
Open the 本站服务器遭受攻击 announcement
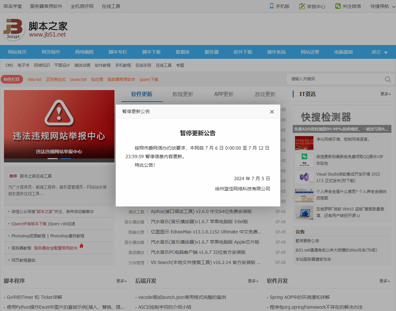click(313, 259)
